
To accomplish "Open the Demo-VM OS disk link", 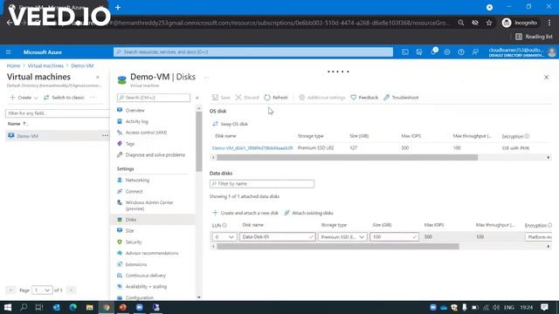I will tap(252, 147).
